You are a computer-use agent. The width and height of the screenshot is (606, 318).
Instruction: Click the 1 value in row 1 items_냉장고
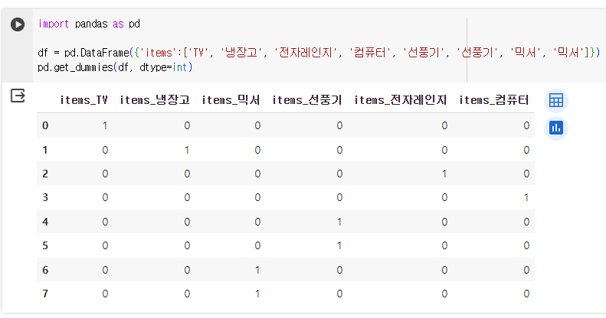point(187,150)
